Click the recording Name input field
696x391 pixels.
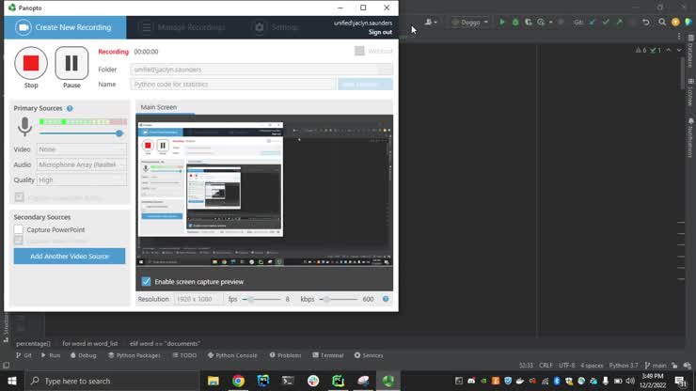point(233,85)
